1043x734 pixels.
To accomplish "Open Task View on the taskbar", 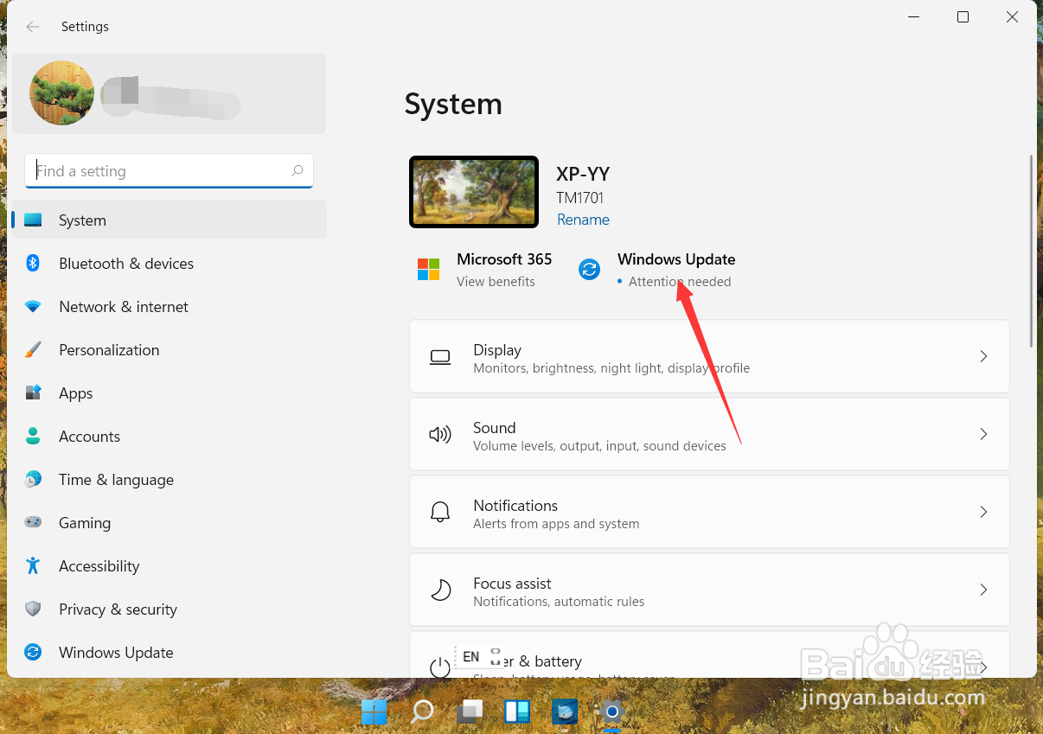I will [x=470, y=712].
